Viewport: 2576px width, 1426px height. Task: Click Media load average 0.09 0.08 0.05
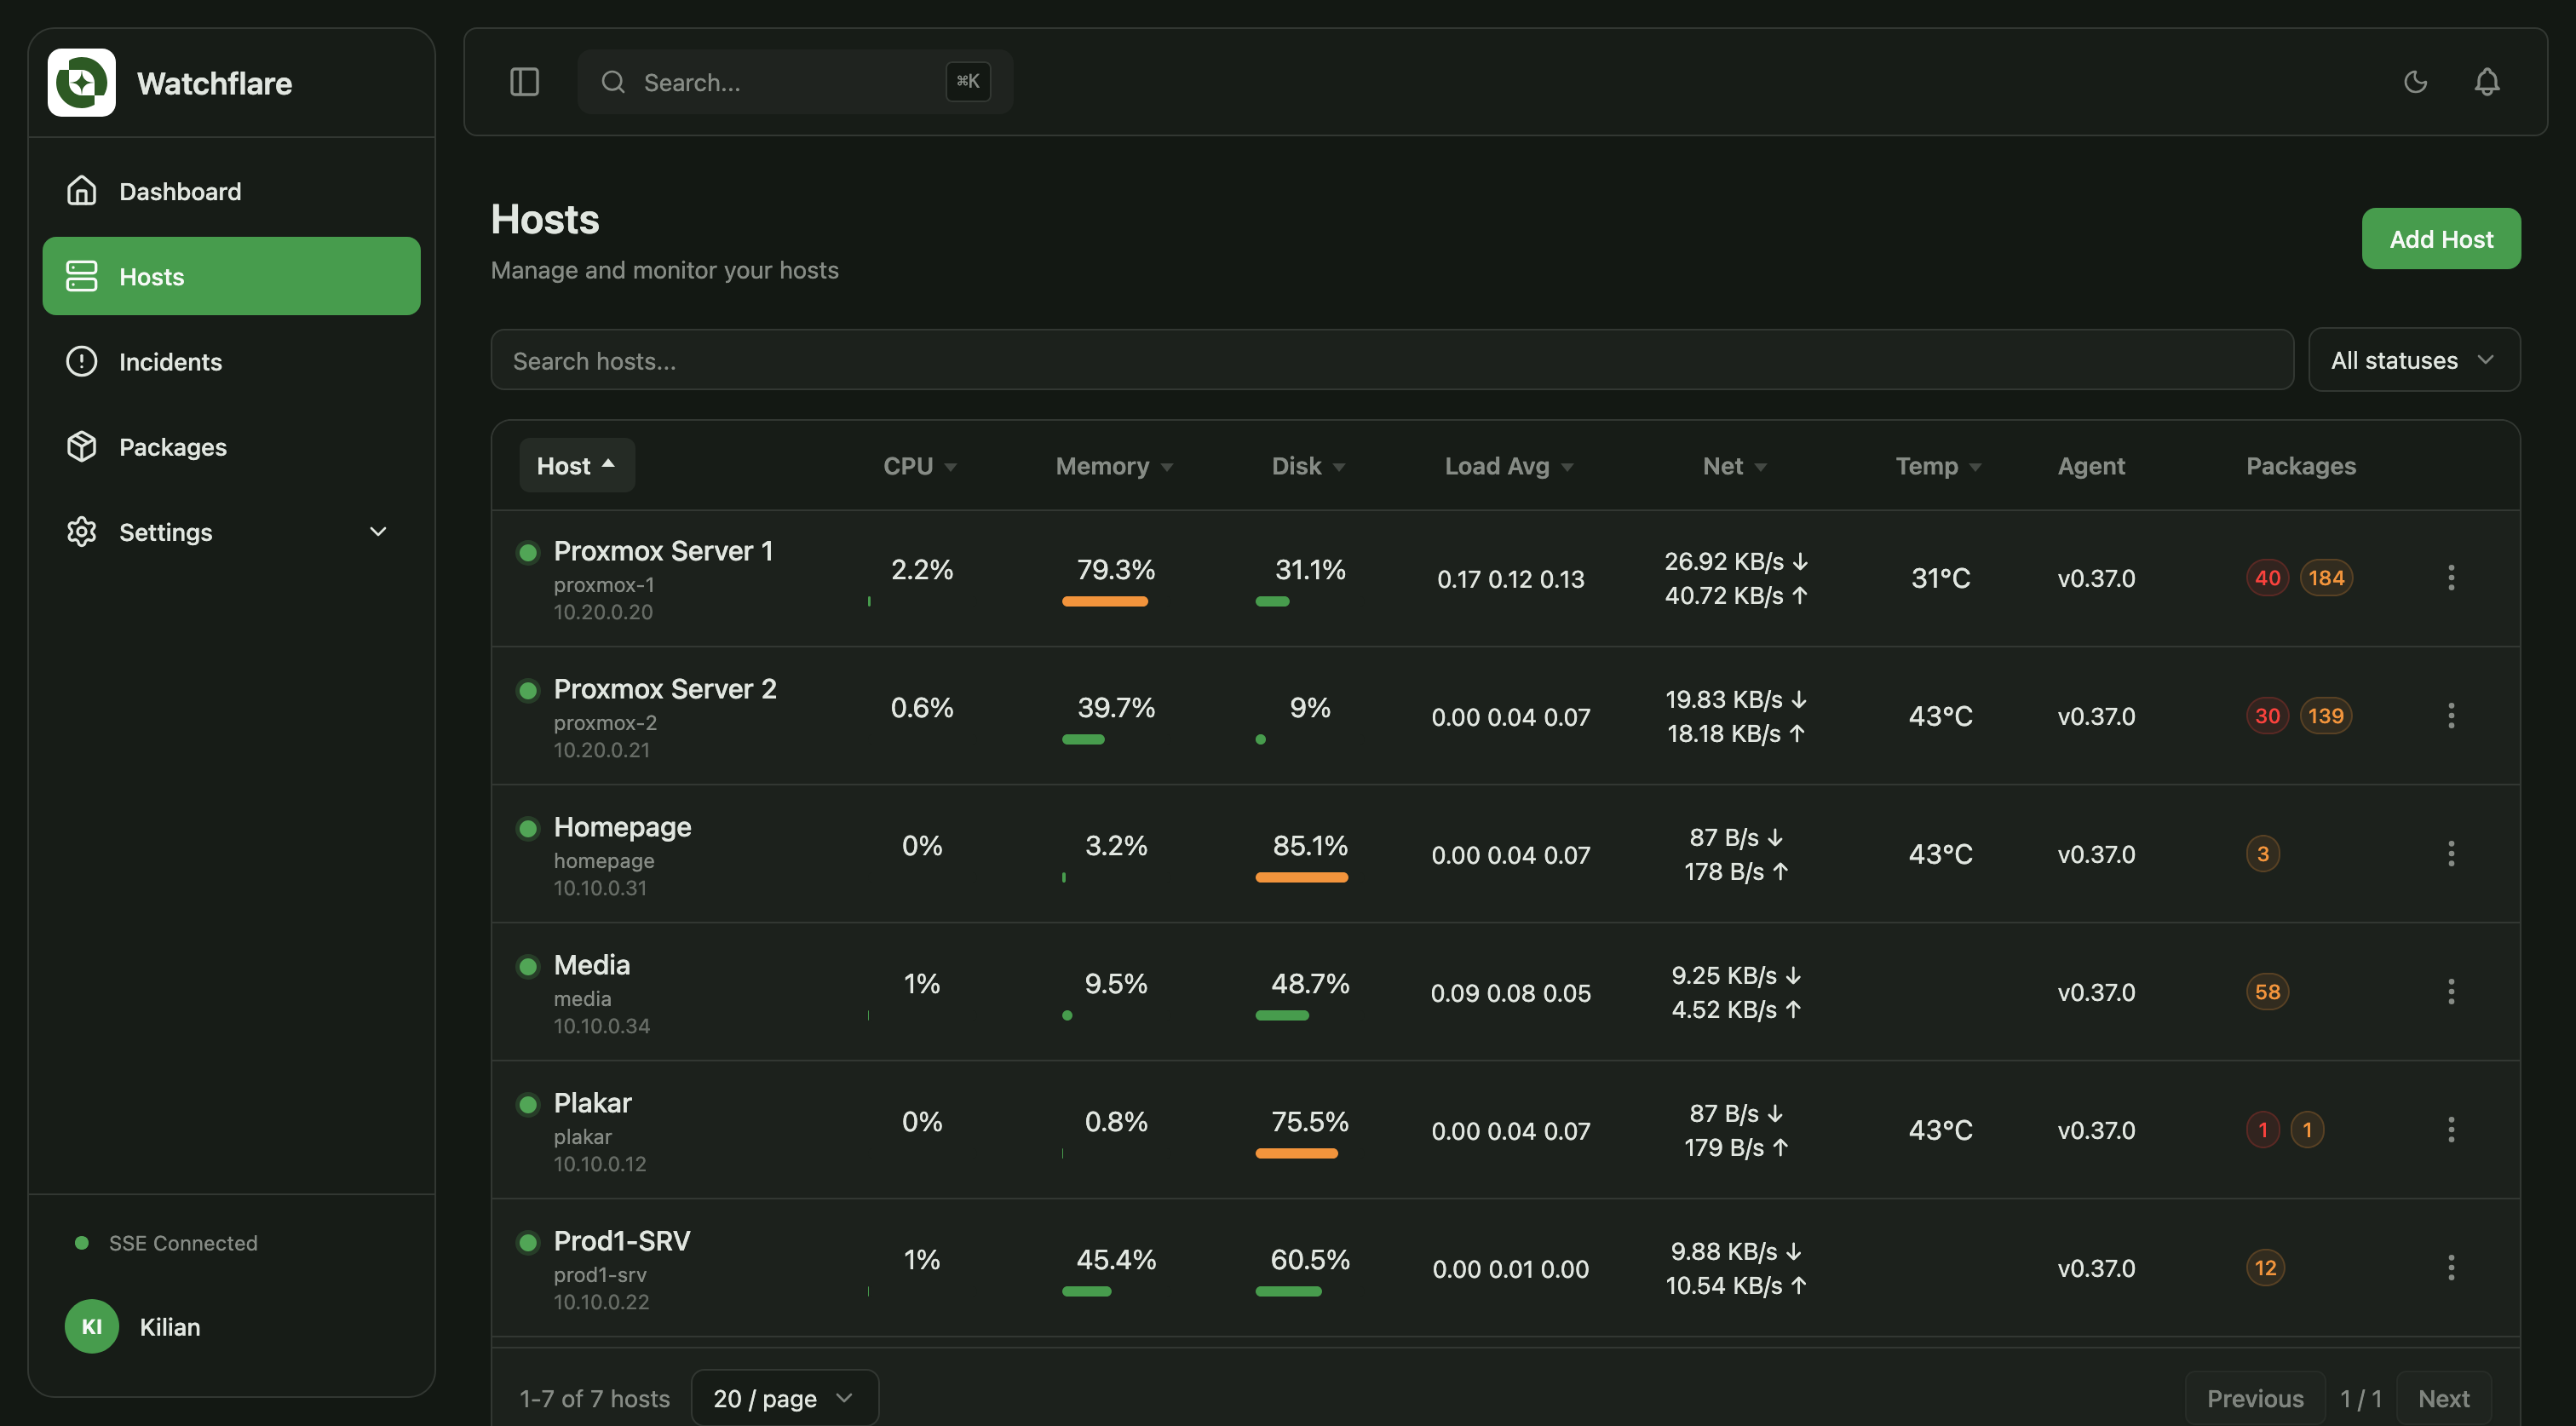(x=1510, y=993)
